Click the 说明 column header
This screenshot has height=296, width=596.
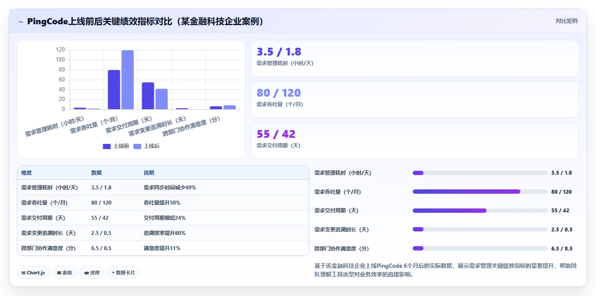coord(149,172)
